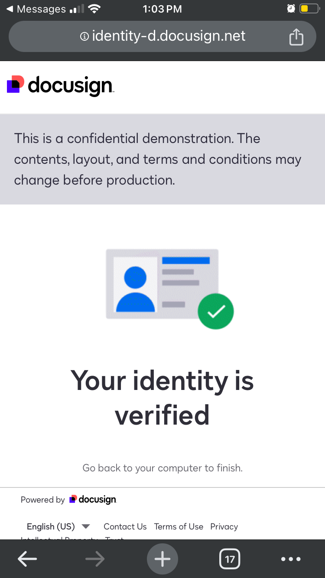Open the Privacy link
Viewport: 325px width, 578px height.
point(224,526)
